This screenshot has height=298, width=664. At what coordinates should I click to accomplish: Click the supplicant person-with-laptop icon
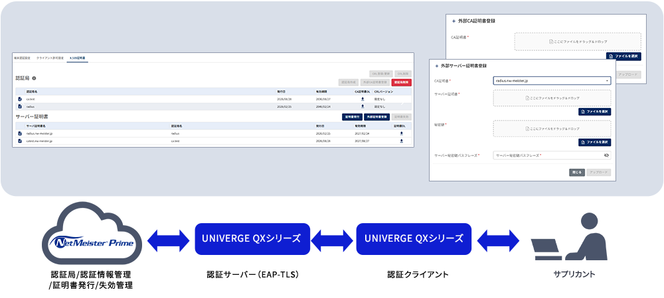(x=570, y=238)
